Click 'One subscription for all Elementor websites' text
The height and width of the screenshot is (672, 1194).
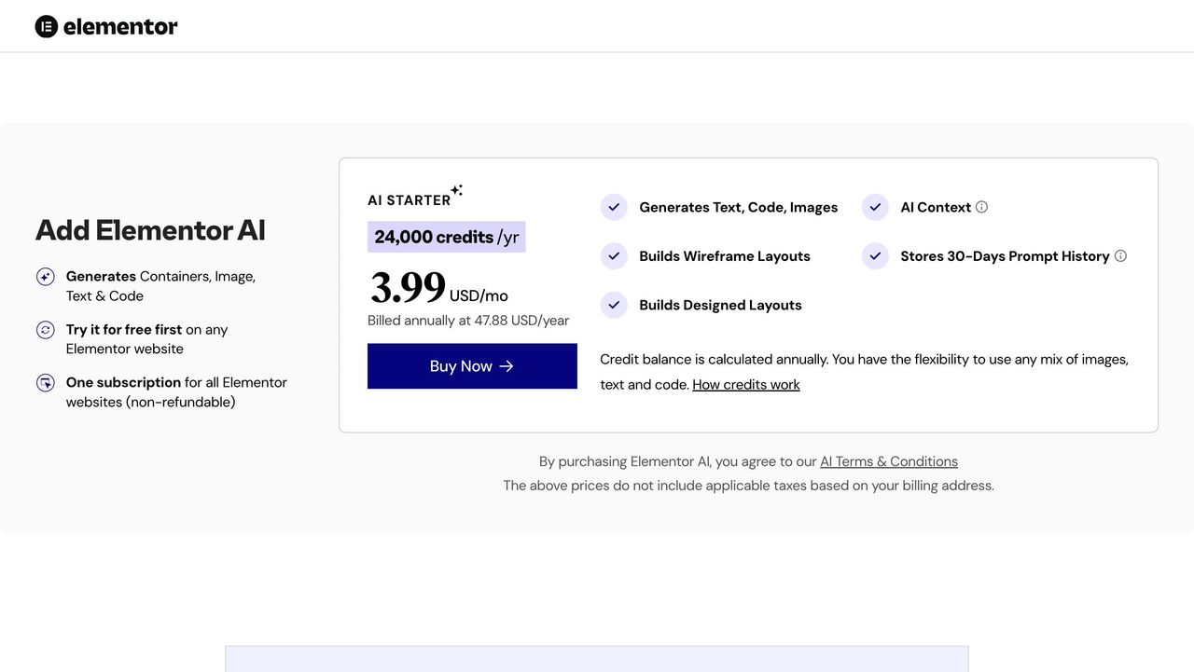pos(176,392)
